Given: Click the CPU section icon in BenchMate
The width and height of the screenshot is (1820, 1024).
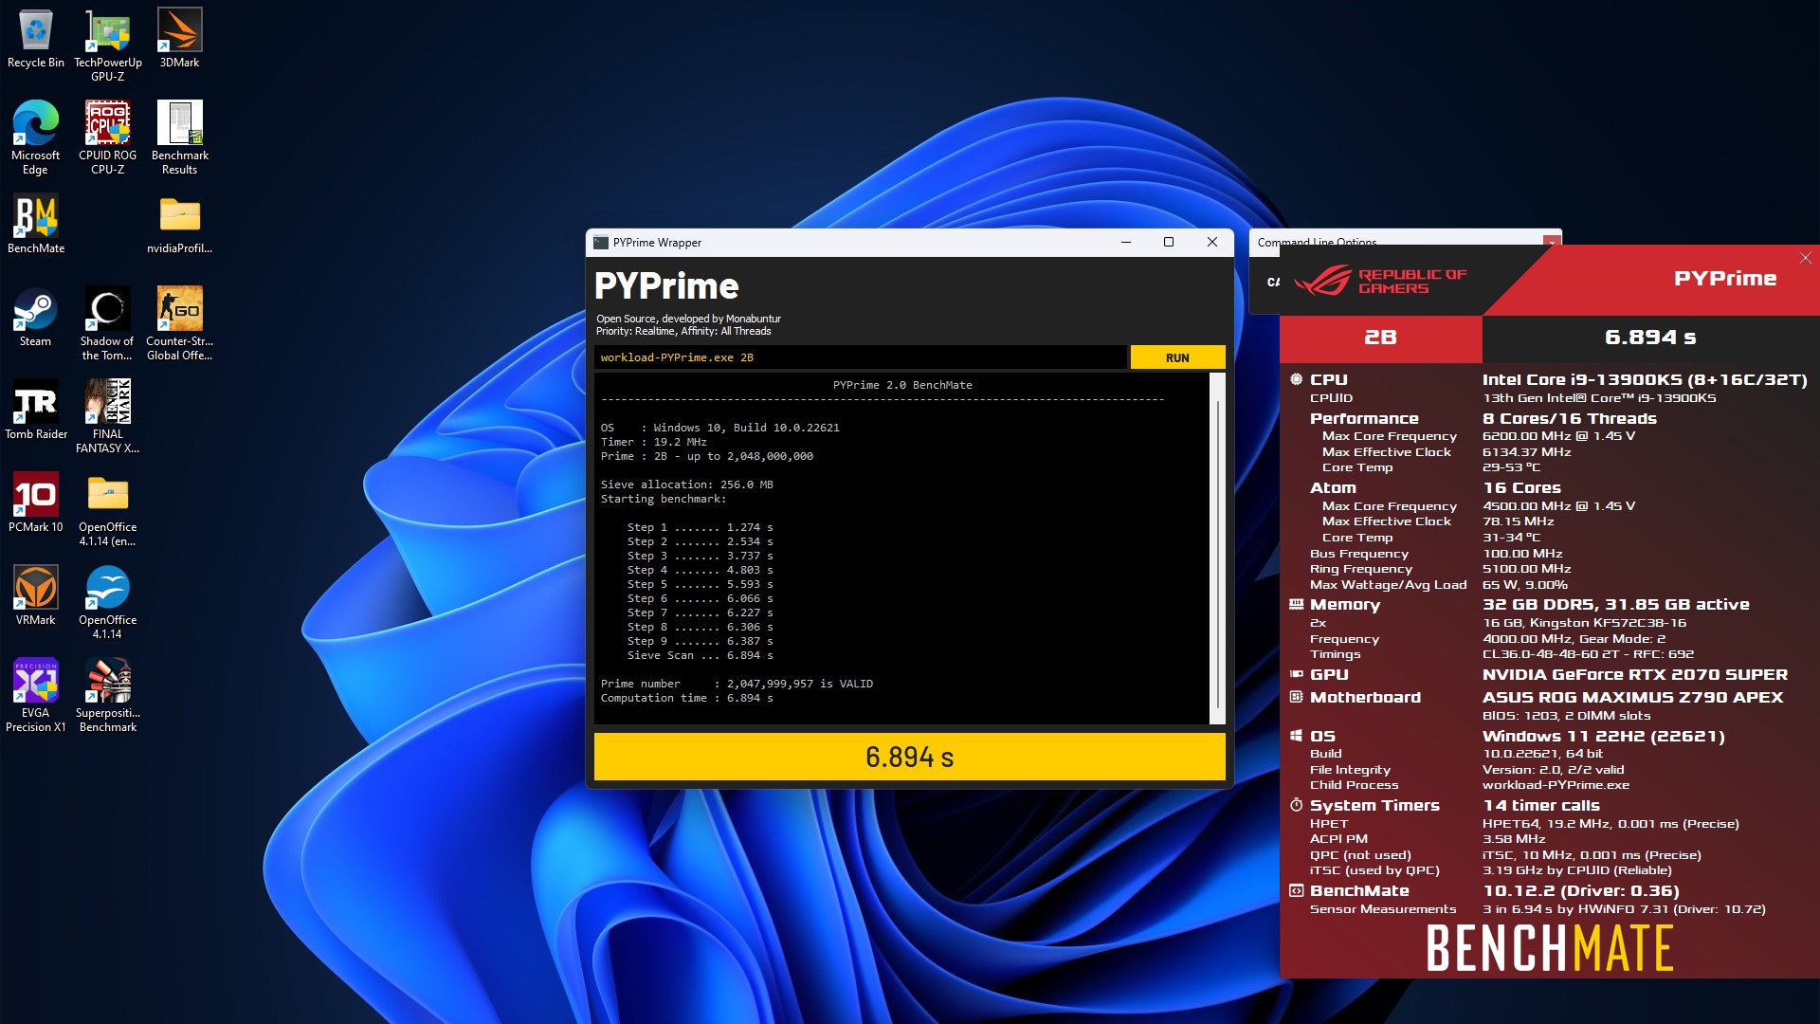Looking at the screenshot, I should [x=1296, y=379].
